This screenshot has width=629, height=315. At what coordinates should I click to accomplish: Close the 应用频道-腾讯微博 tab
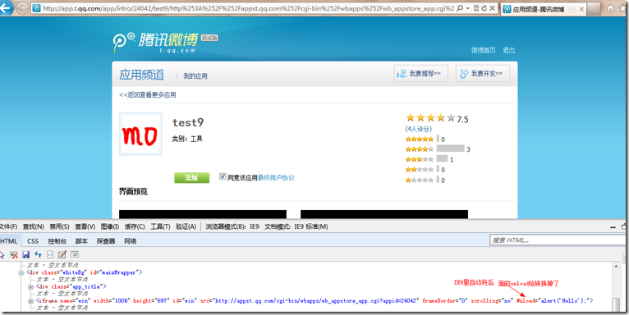[581, 9]
